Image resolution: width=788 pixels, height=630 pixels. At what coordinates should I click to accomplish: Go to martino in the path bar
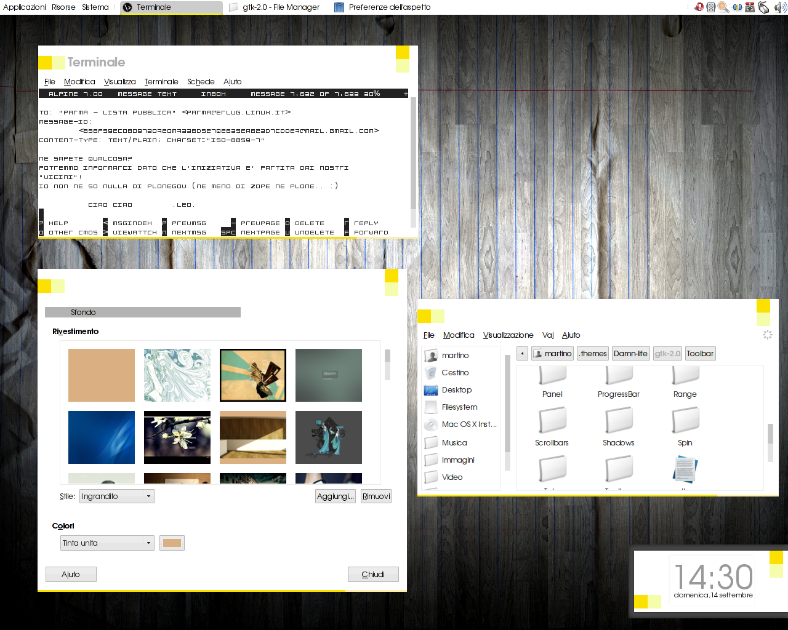(552, 353)
